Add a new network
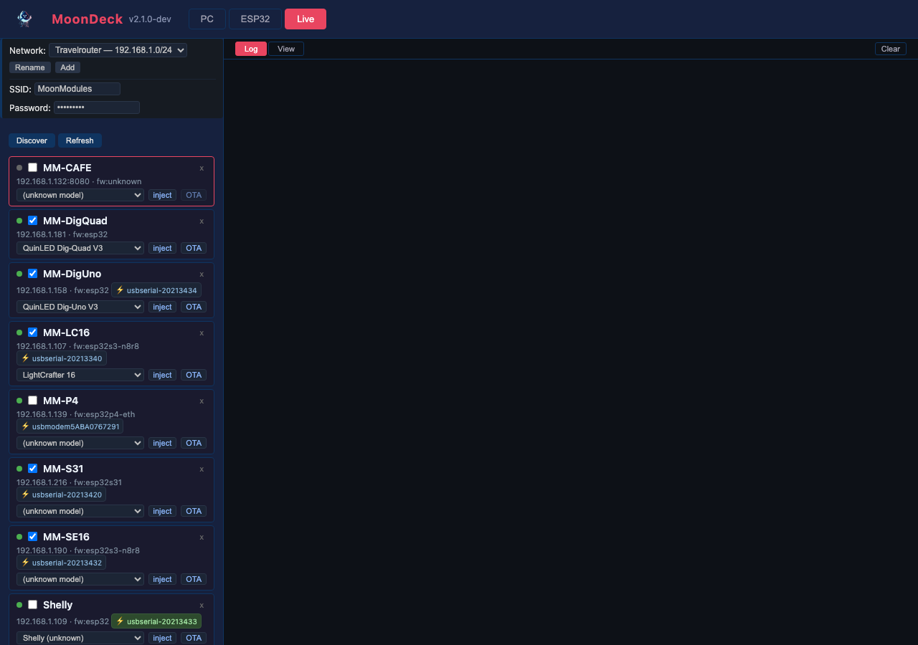 tap(67, 67)
